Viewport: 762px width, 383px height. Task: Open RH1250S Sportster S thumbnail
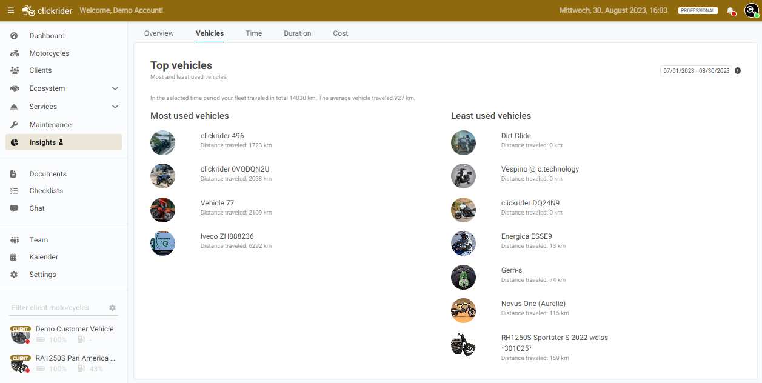click(463, 344)
